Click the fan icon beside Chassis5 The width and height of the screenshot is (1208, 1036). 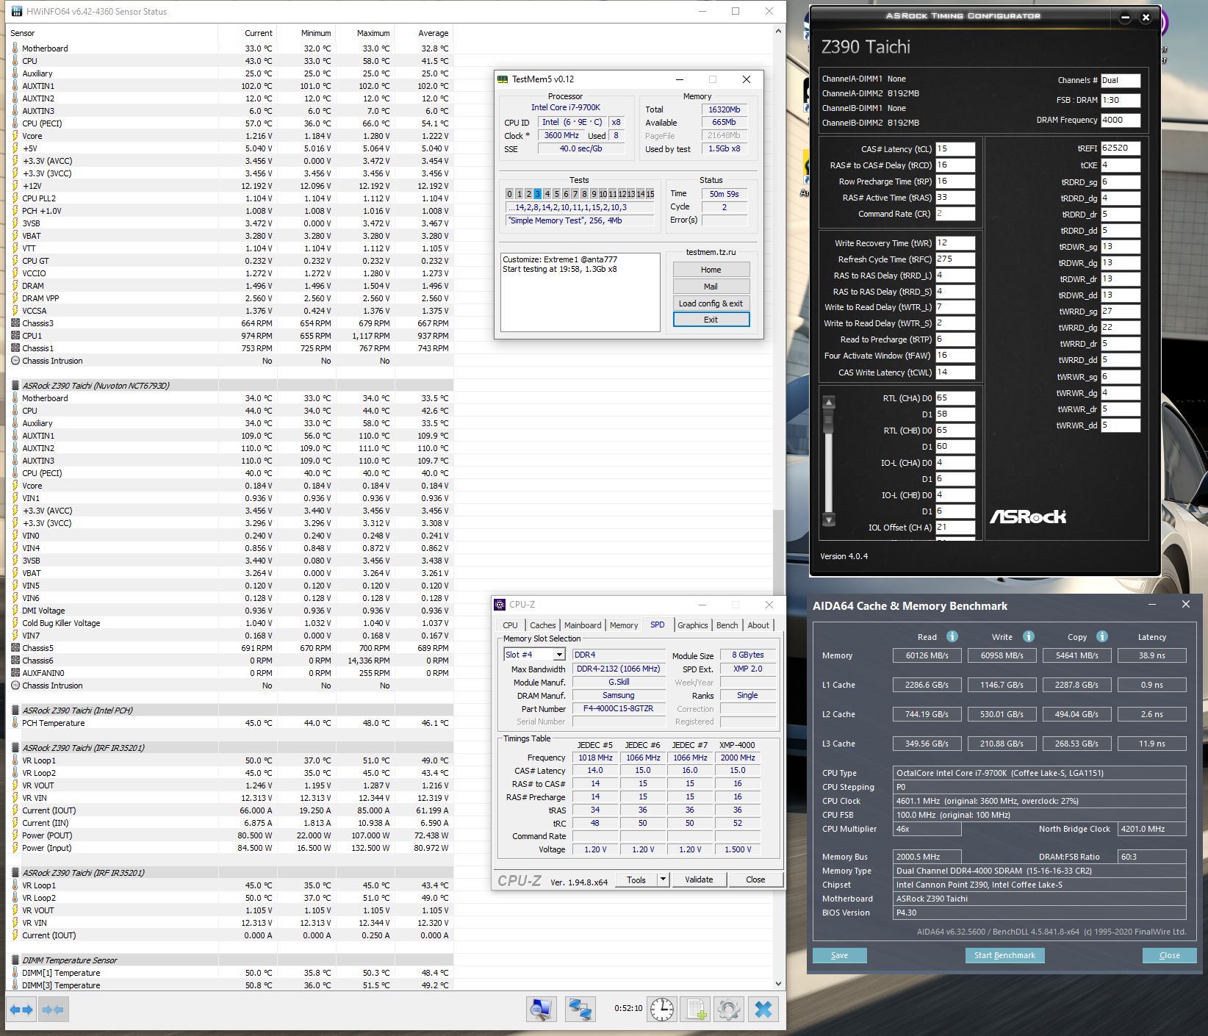click(15, 648)
